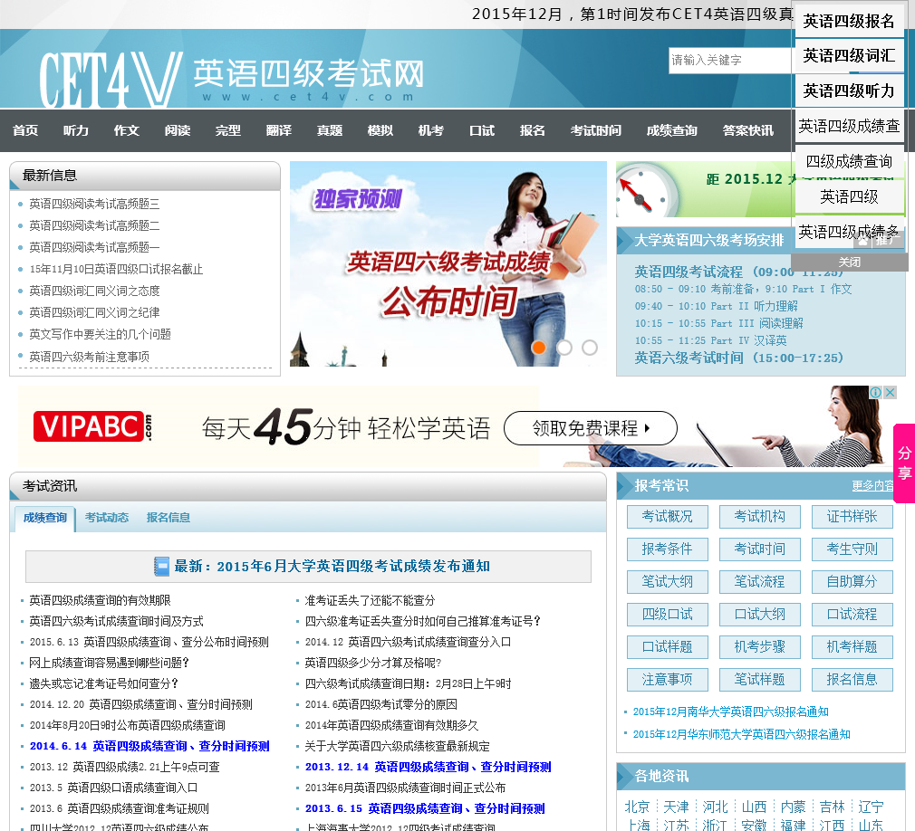
Task: Select 河北 in the 各地资讯 list
Action: (716, 807)
